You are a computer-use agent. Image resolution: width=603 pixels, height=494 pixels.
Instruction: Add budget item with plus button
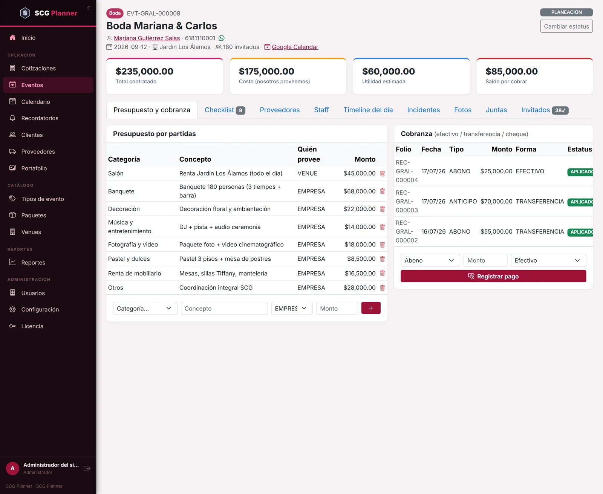371,308
